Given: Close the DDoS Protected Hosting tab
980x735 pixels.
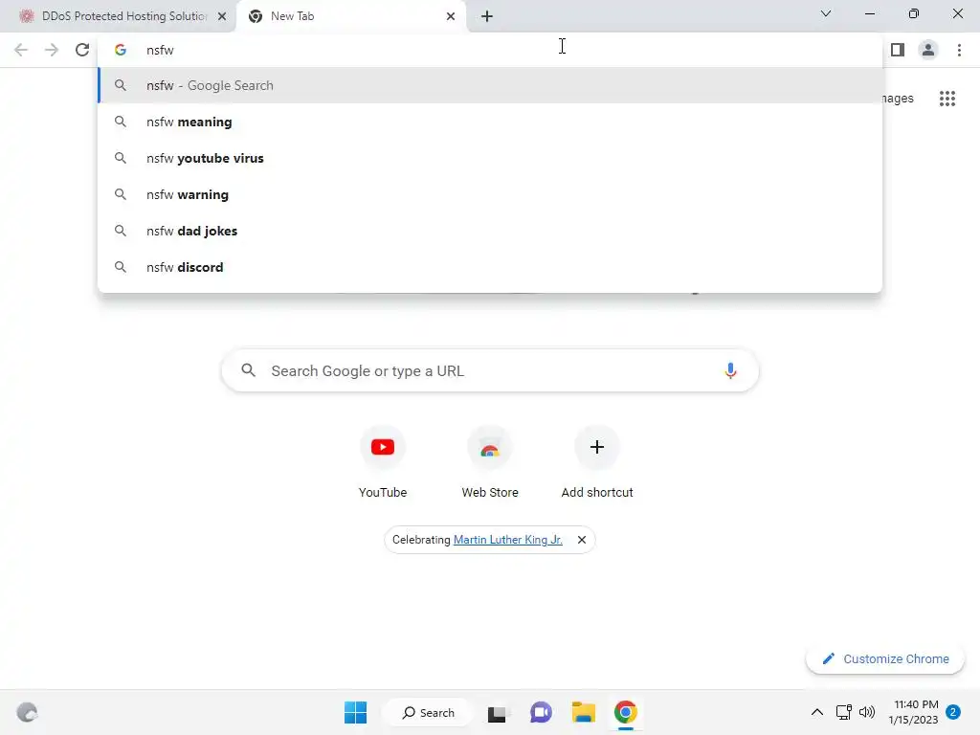Looking at the screenshot, I should coord(222,16).
